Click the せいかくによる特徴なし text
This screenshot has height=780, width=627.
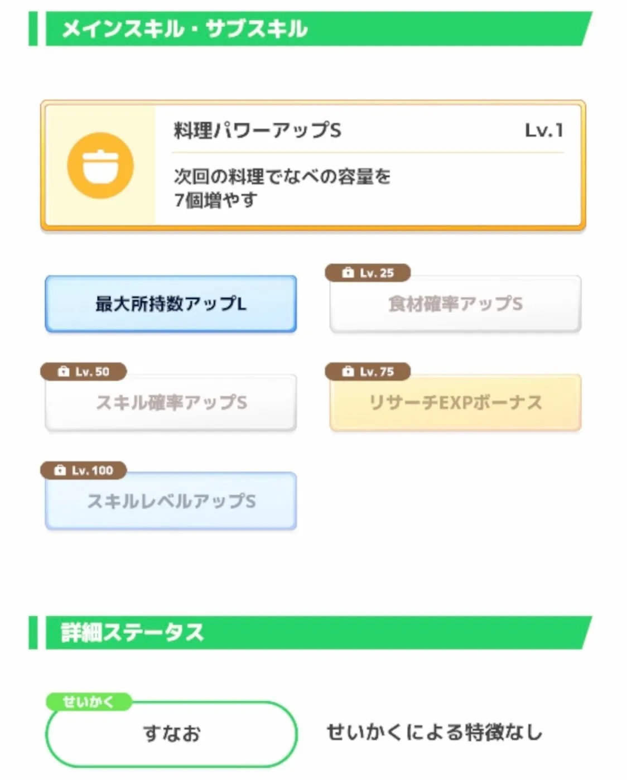click(x=434, y=733)
